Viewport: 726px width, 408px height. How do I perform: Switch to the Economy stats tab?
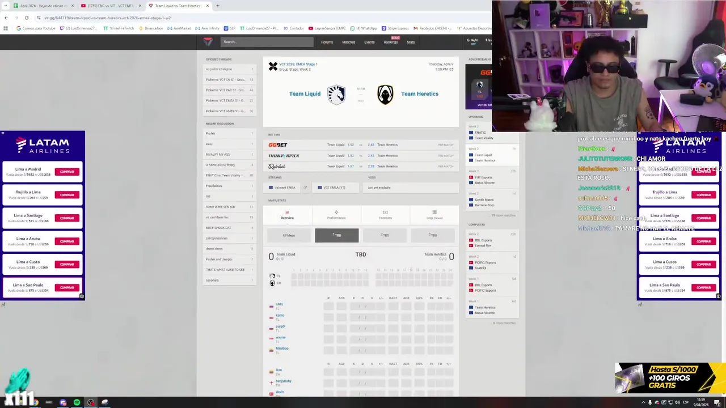pyautogui.click(x=385, y=215)
